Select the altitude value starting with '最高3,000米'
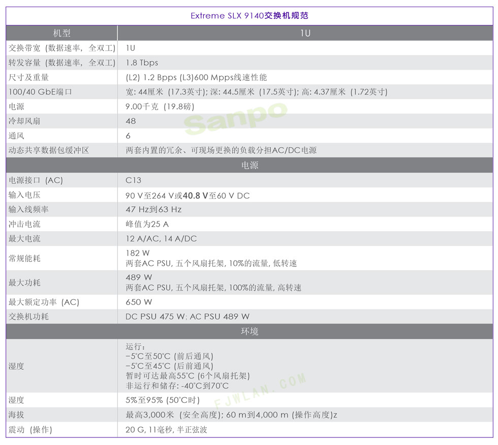Image resolution: width=498 pixels, height=445 pixels. tap(231, 415)
